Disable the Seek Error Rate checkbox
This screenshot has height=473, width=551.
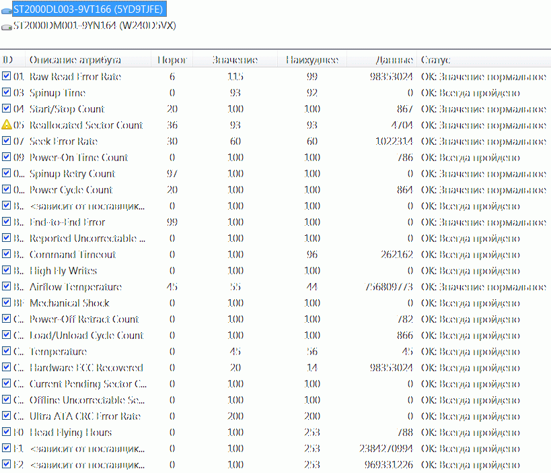click(6, 141)
